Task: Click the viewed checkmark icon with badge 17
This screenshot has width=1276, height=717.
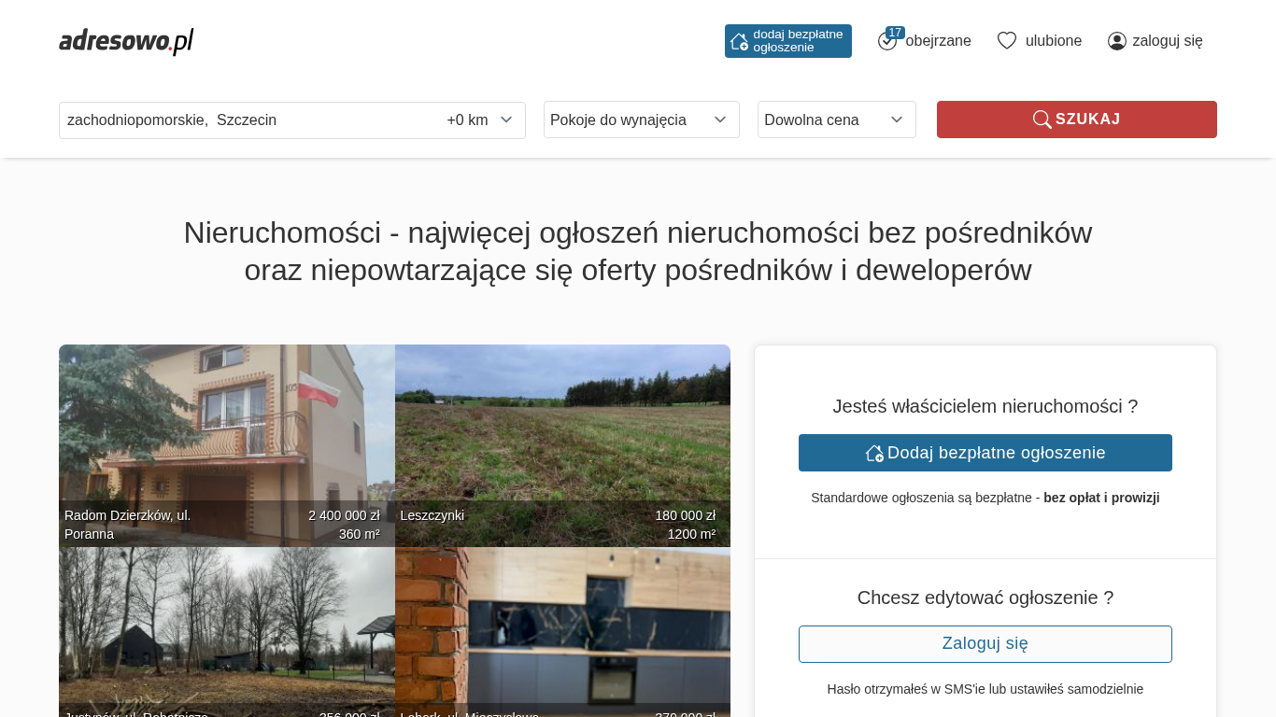Action: click(887, 41)
